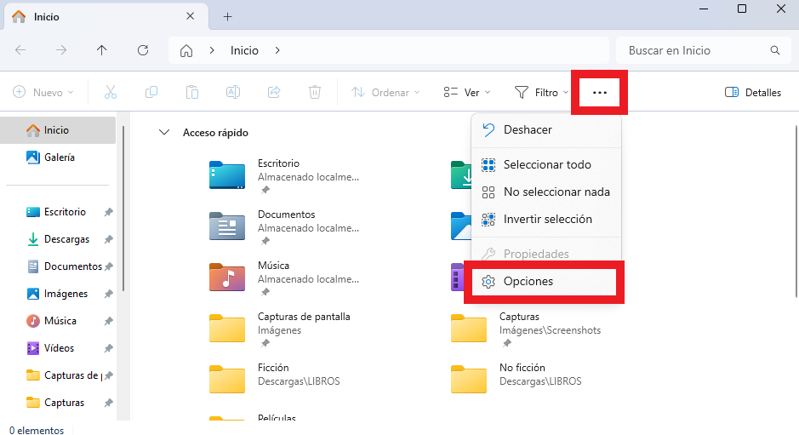Open the Nuevo dropdown

[43, 92]
